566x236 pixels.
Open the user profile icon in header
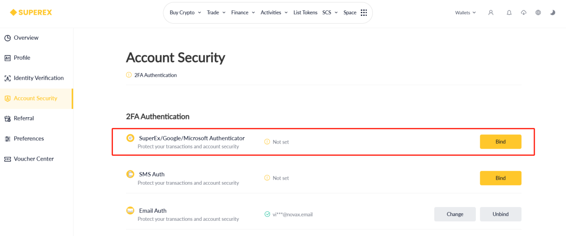coord(491,12)
